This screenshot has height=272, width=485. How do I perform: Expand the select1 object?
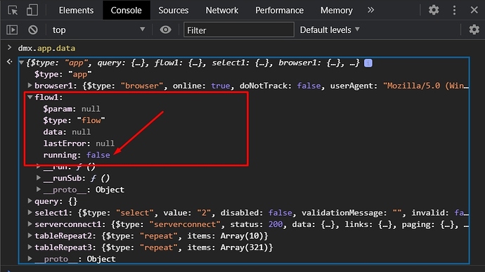pyautogui.click(x=30, y=212)
